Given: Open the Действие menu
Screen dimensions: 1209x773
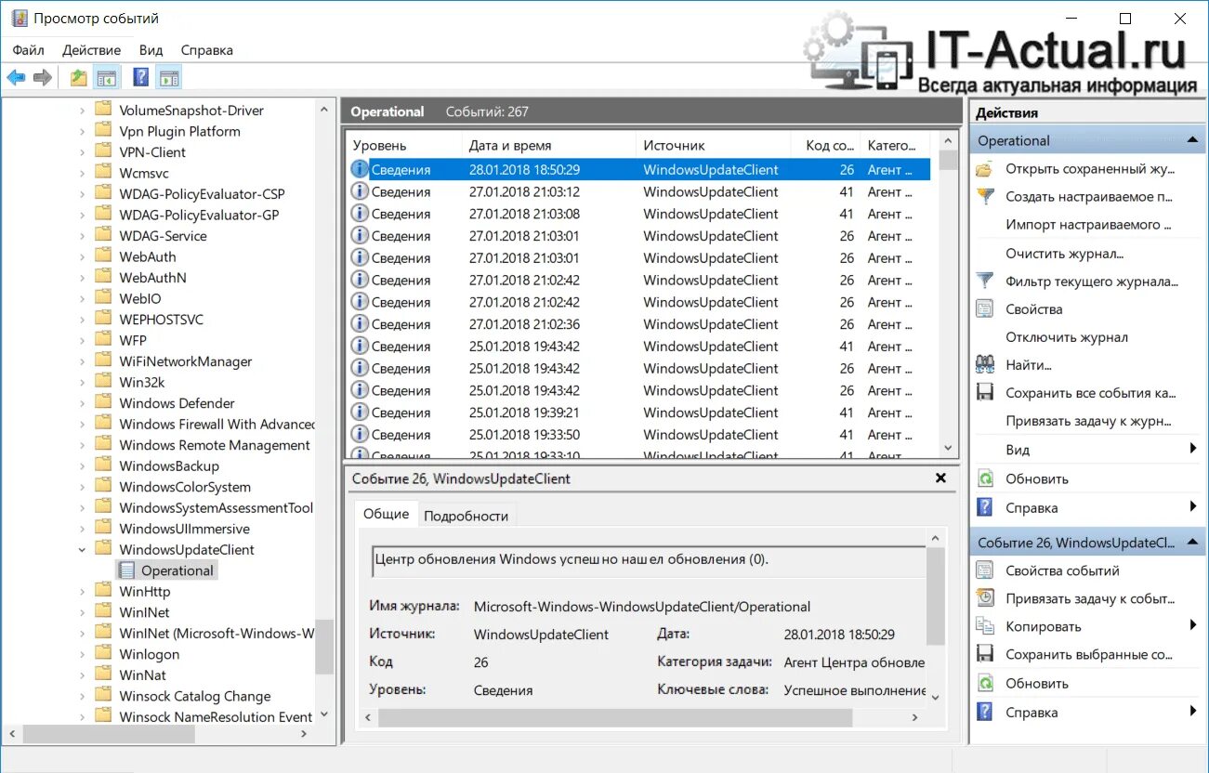Looking at the screenshot, I should pyautogui.click(x=91, y=50).
